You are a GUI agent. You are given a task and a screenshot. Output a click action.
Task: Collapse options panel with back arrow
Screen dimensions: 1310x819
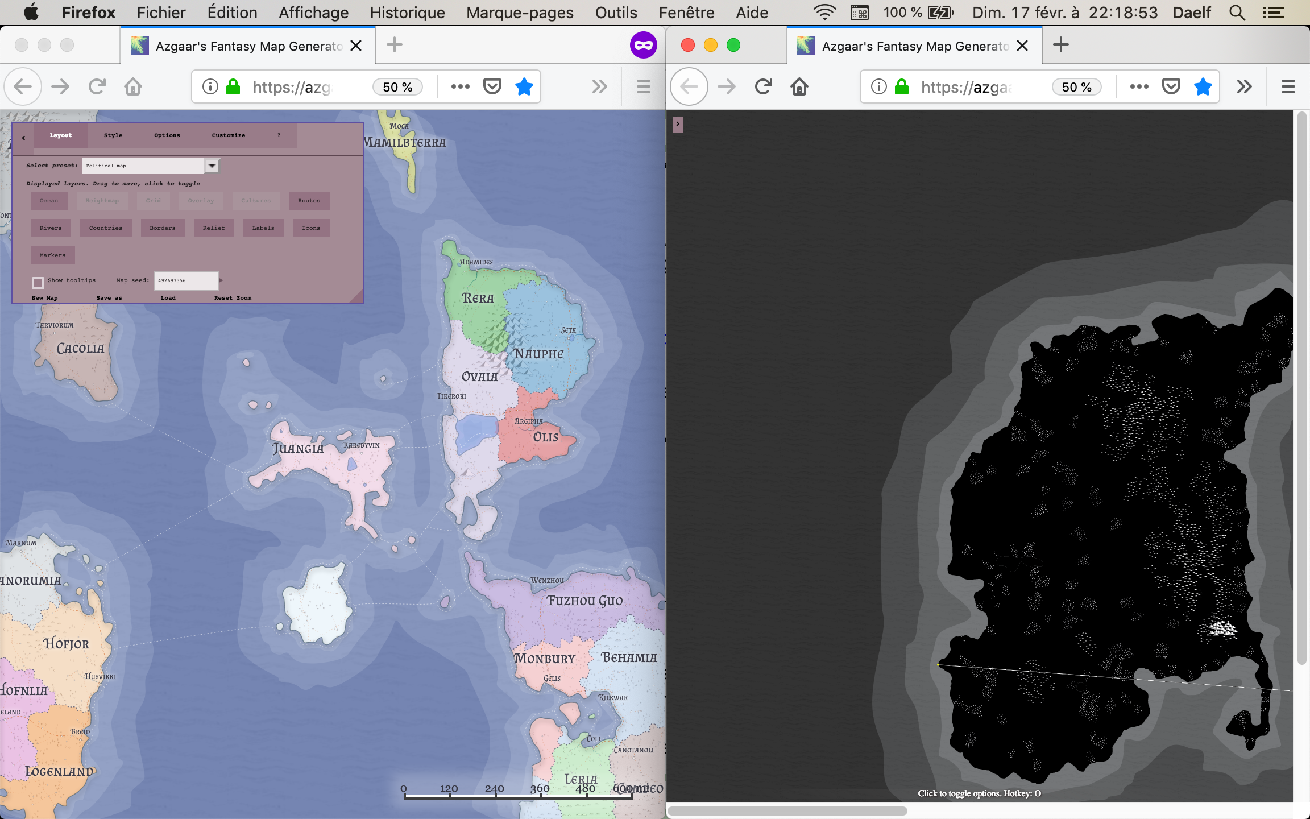click(x=23, y=137)
